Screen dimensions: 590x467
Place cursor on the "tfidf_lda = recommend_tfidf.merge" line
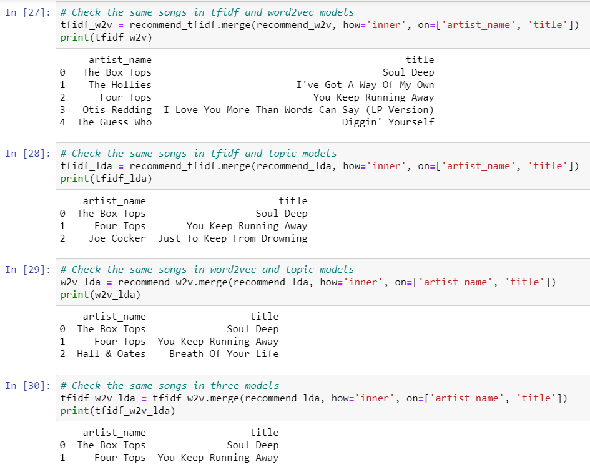point(320,166)
